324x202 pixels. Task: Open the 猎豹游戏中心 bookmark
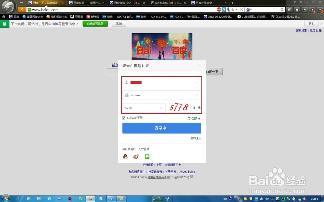(57, 17)
